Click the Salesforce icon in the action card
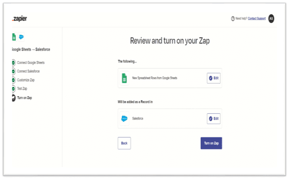 coord(125,119)
